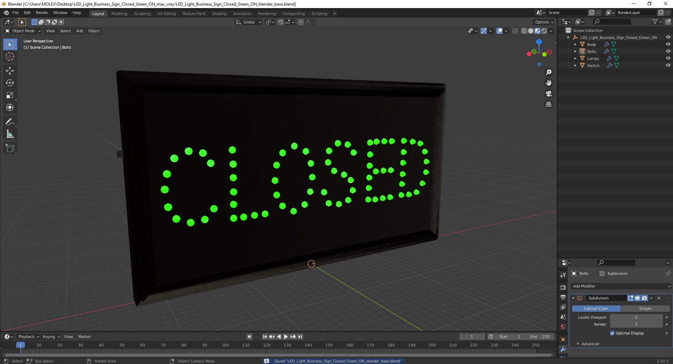Click the End frame 250 field

[540, 337]
